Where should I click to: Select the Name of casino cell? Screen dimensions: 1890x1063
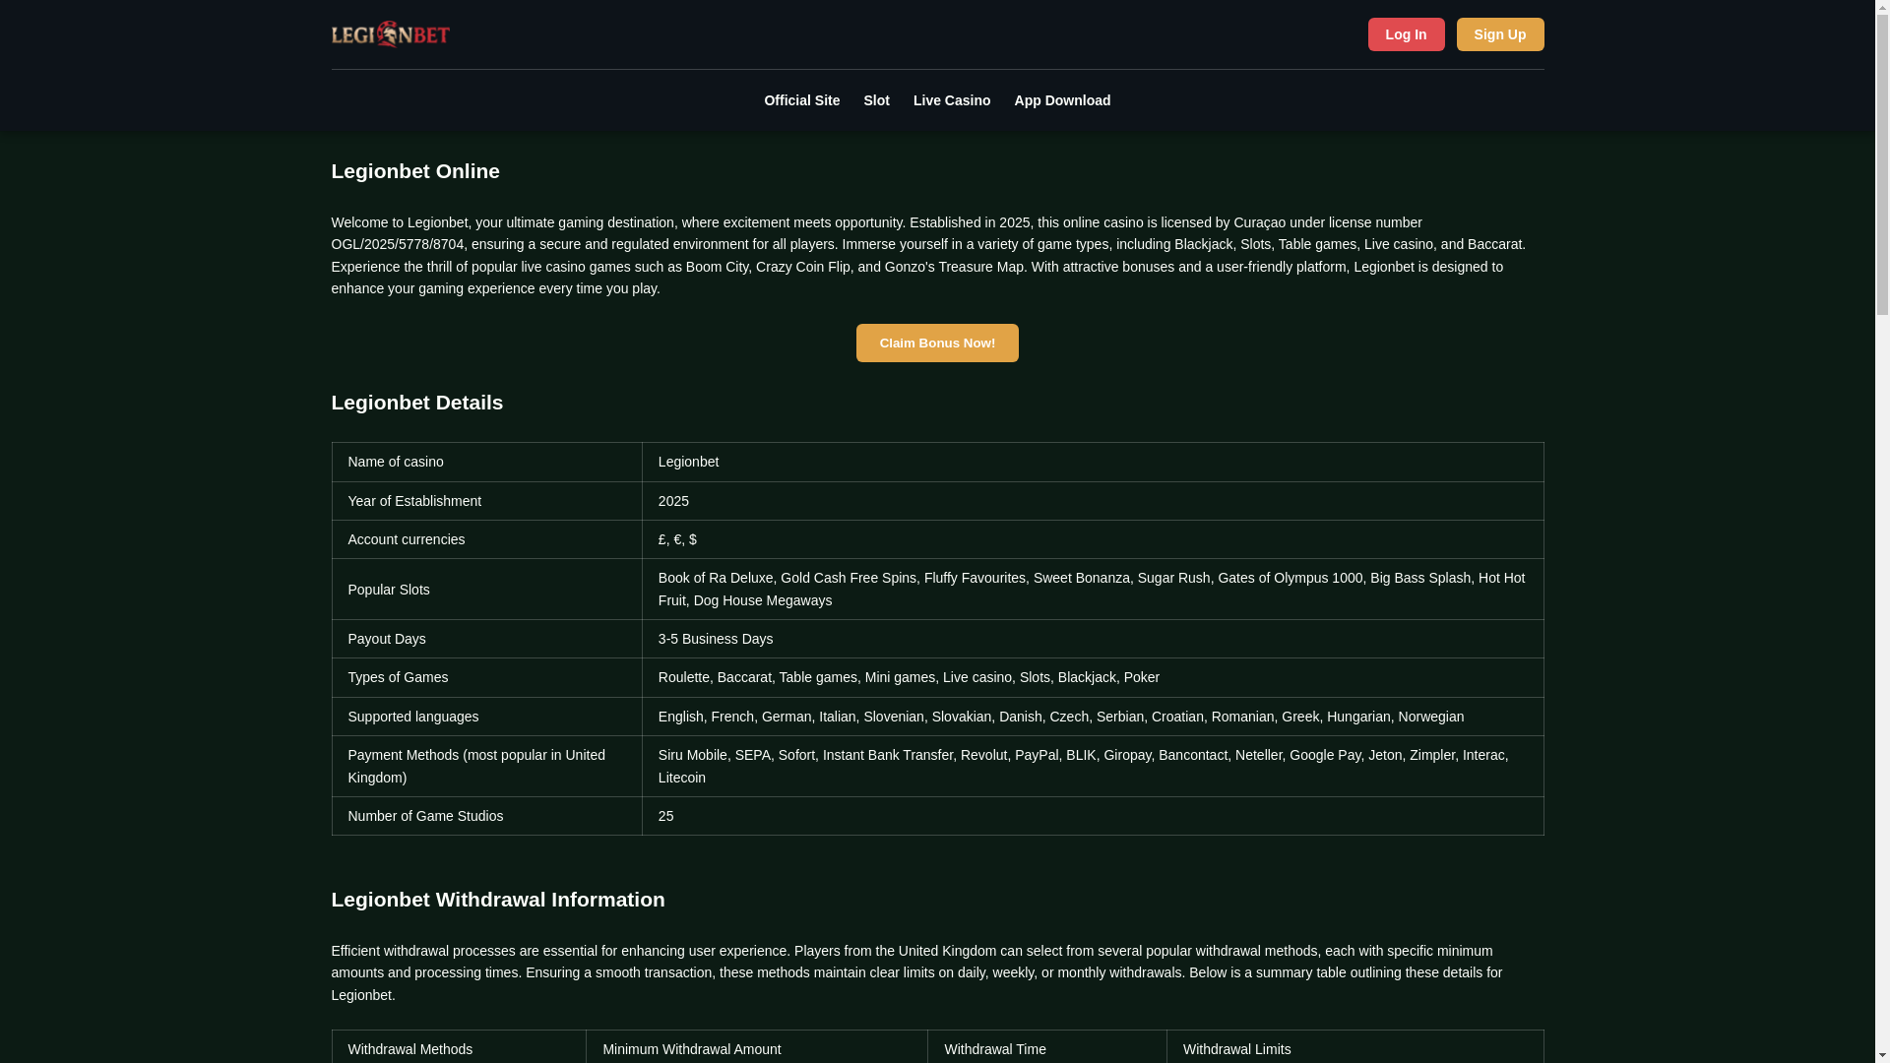[x=486, y=462]
